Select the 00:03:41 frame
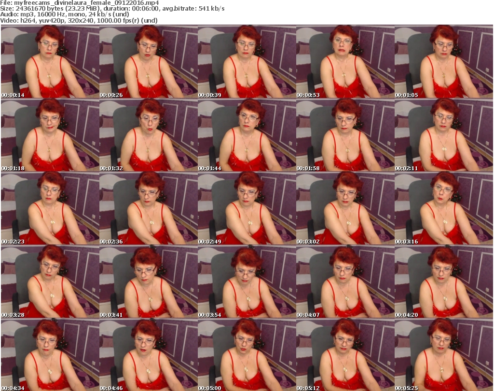494x391 pixels. point(149,282)
